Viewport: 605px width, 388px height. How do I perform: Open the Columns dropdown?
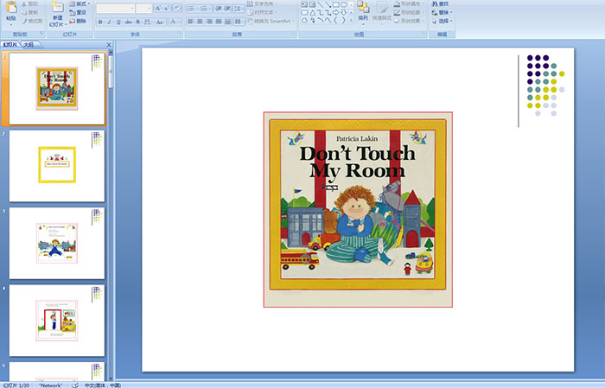pyautogui.click(x=239, y=22)
